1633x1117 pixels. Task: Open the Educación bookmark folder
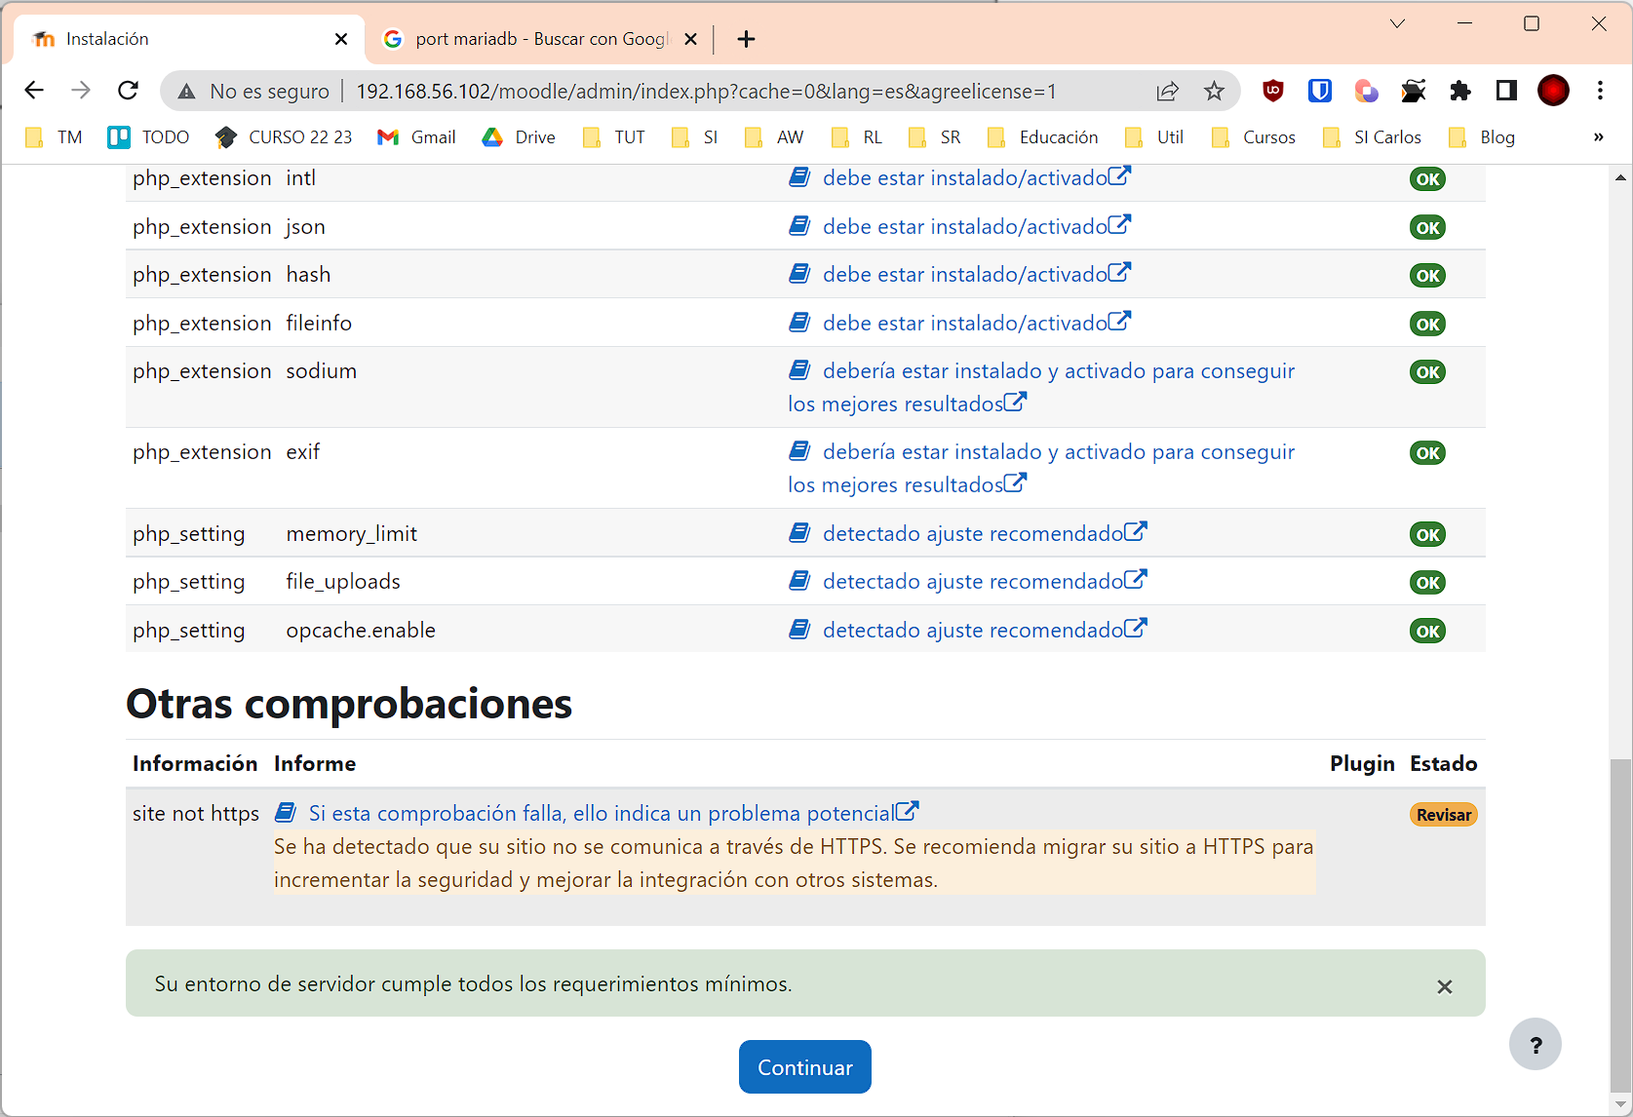coord(1042,137)
